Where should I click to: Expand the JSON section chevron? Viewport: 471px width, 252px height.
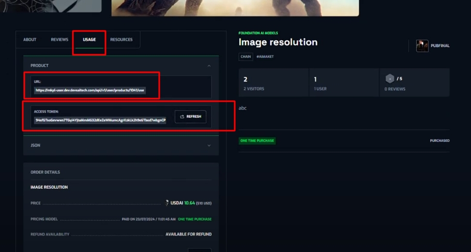coord(209,146)
